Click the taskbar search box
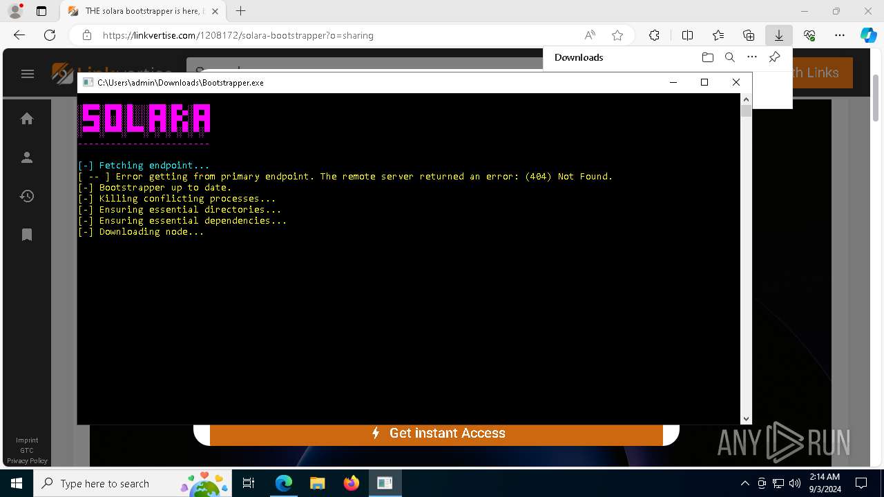The image size is (884, 497). click(133, 483)
